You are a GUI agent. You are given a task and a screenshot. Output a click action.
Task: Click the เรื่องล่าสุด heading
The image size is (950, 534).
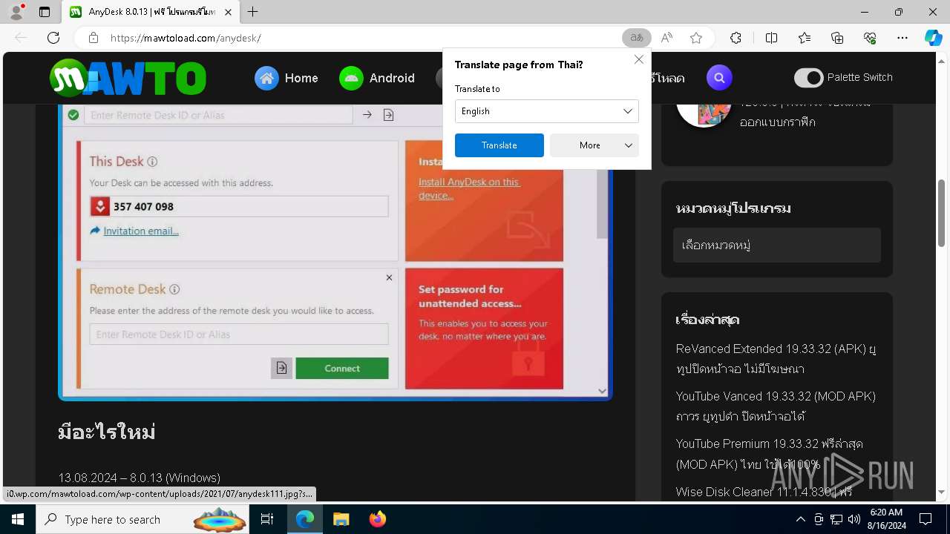click(707, 320)
